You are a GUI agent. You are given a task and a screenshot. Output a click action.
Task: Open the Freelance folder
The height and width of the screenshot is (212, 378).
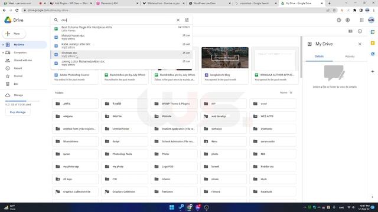pyautogui.click(x=174, y=192)
